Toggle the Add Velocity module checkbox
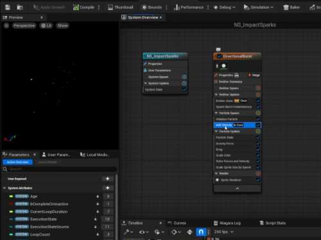 (258, 125)
